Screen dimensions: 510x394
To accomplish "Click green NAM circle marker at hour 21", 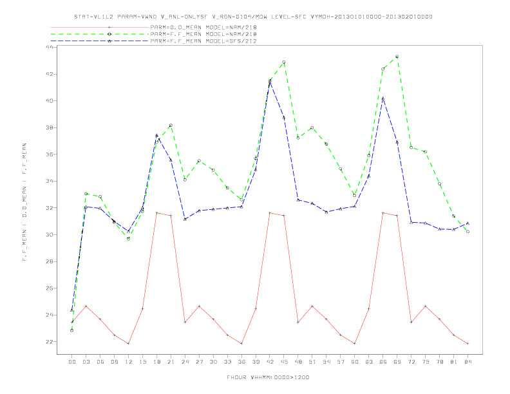I will [171, 125].
